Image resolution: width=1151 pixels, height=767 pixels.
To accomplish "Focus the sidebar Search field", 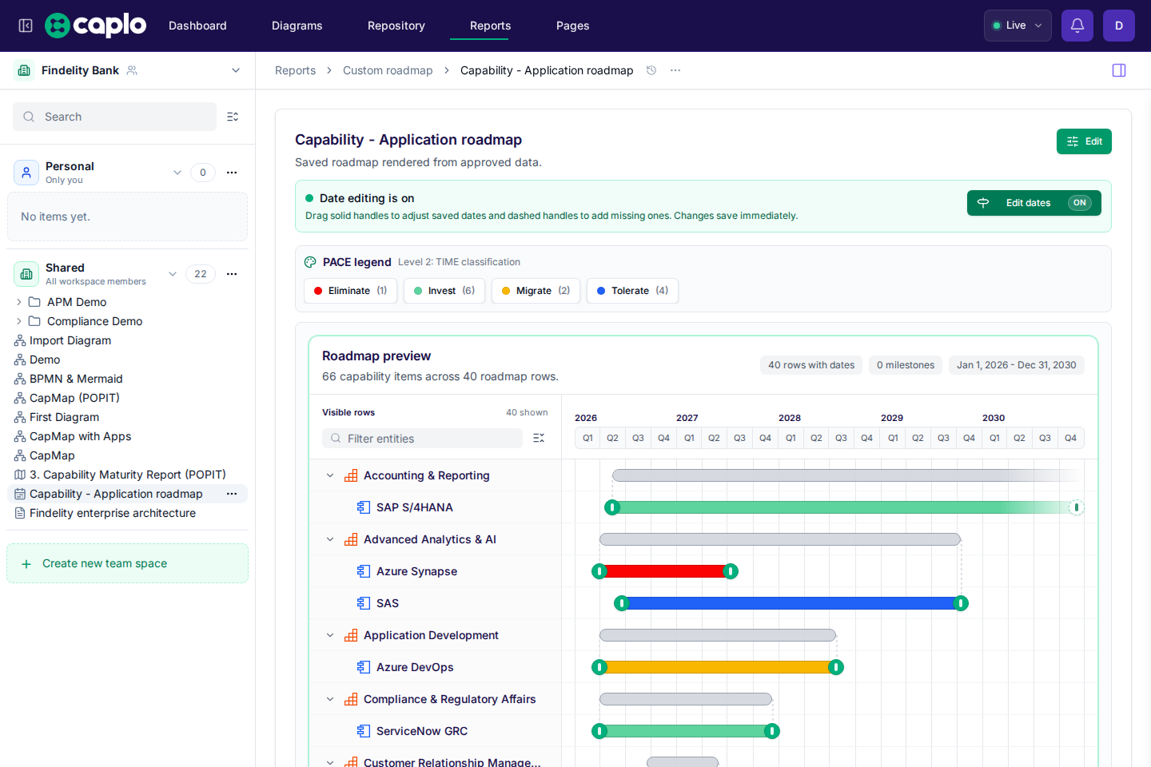I will (114, 117).
